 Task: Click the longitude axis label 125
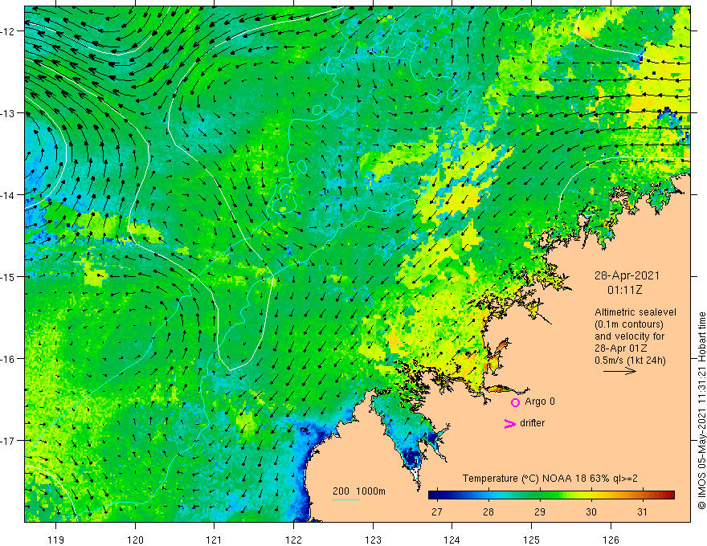click(x=532, y=540)
